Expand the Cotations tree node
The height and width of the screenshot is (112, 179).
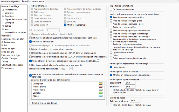(x=3, y=16)
